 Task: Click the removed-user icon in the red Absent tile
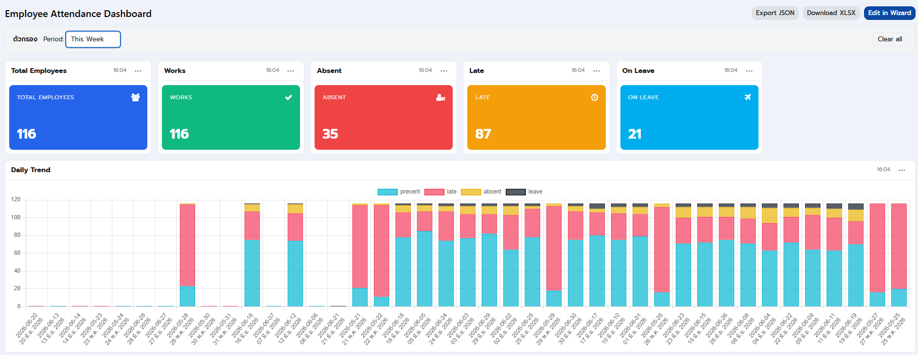tap(441, 97)
